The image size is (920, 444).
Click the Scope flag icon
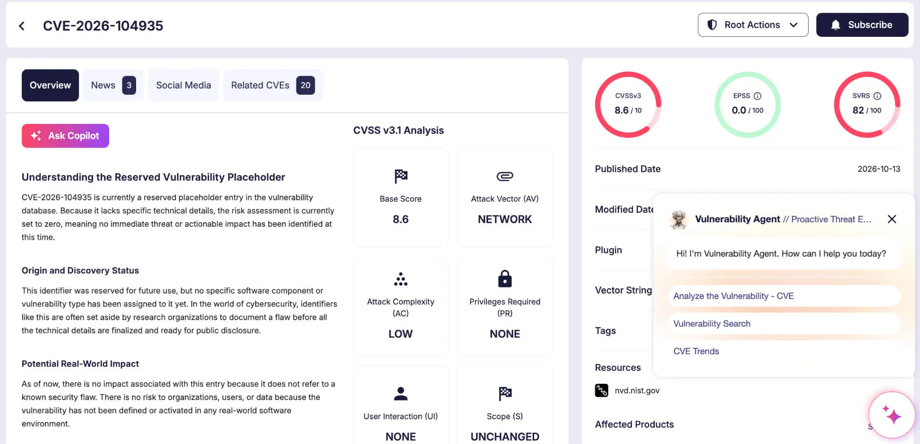point(505,394)
